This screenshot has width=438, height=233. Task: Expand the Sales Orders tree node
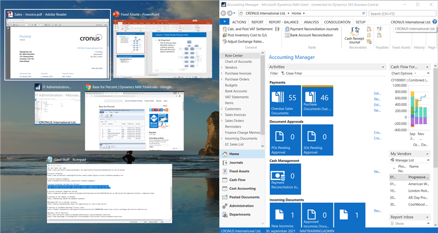click(222, 121)
